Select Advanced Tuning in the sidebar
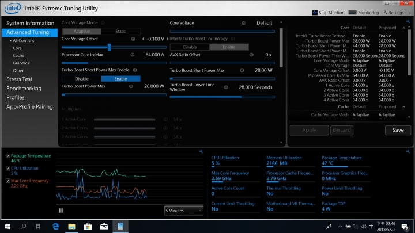The image size is (415, 233). [29, 32]
